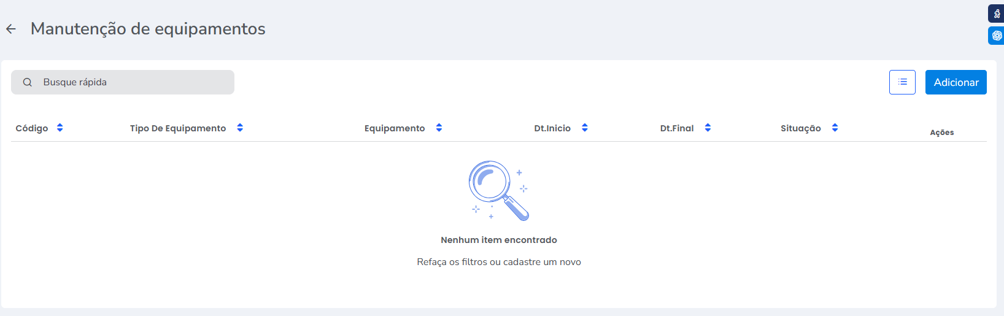The width and height of the screenshot is (1004, 316).
Task: Sort by Código using its arrow icon
Action: [x=60, y=128]
